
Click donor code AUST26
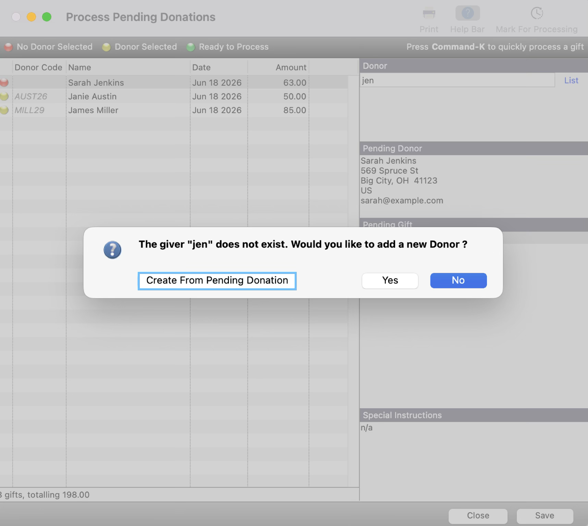pos(31,96)
